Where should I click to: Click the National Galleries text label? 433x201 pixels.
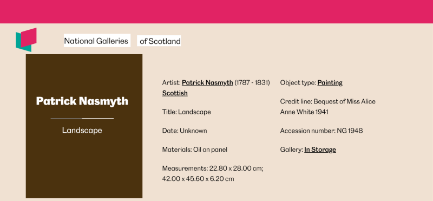coord(97,41)
